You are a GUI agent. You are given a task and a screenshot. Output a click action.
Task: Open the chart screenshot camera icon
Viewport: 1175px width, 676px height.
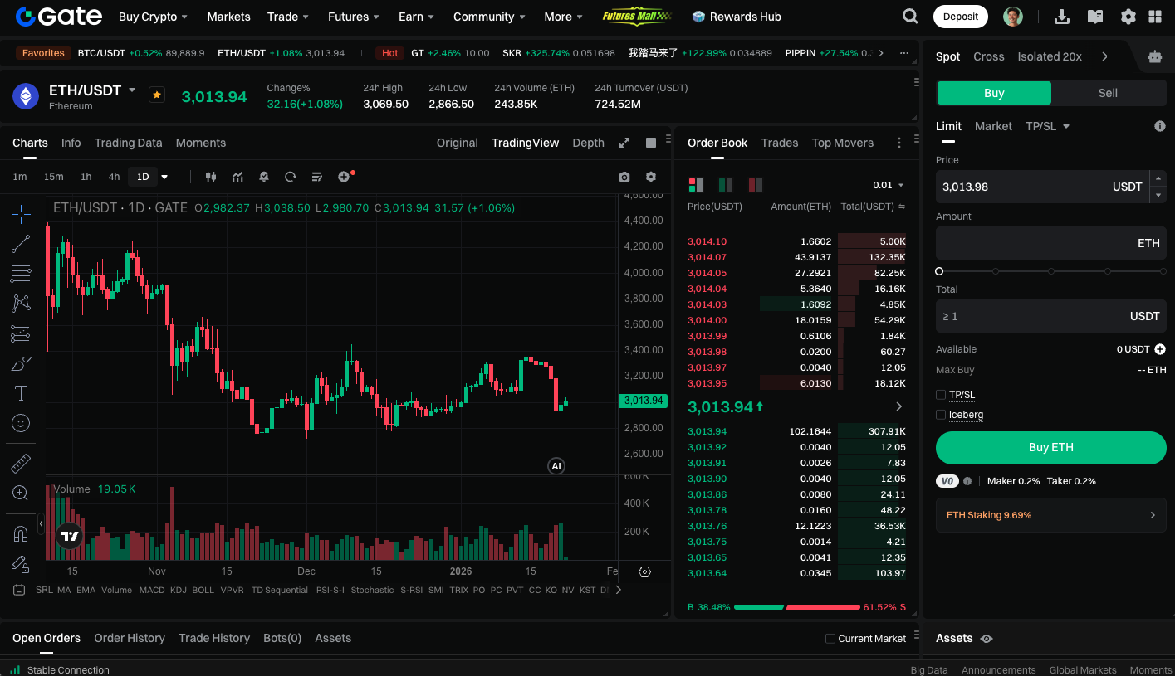tap(624, 177)
